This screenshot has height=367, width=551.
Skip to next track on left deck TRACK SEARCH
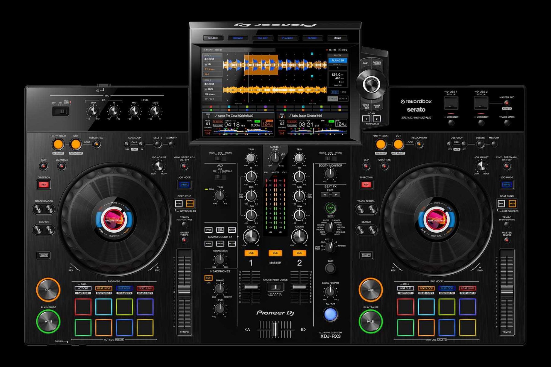(49, 209)
